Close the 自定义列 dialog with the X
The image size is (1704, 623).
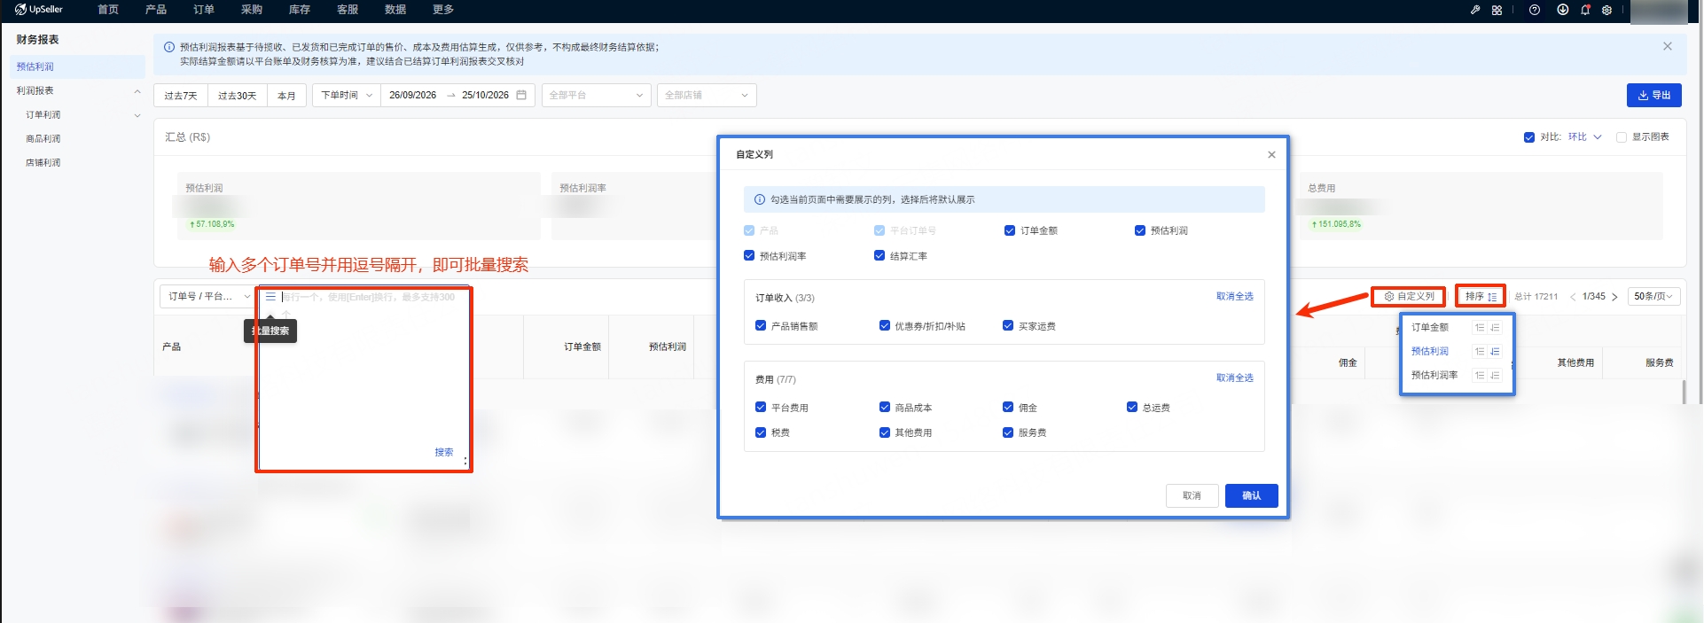pyautogui.click(x=1271, y=154)
